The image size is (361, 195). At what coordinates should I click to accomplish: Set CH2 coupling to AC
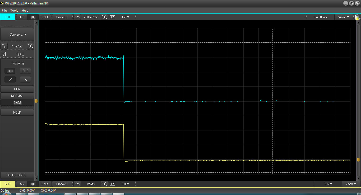(22, 184)
